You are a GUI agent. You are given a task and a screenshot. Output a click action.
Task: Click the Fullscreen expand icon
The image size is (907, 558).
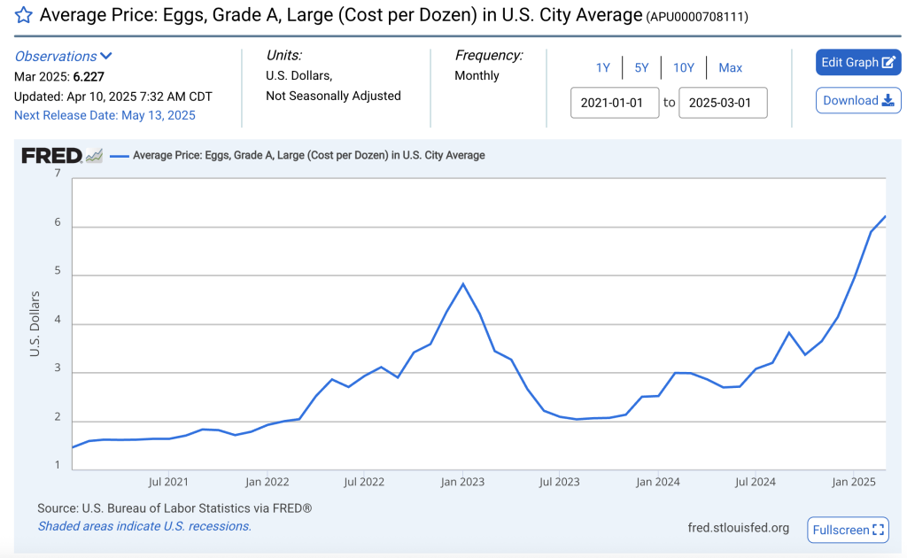coord(878,530)
